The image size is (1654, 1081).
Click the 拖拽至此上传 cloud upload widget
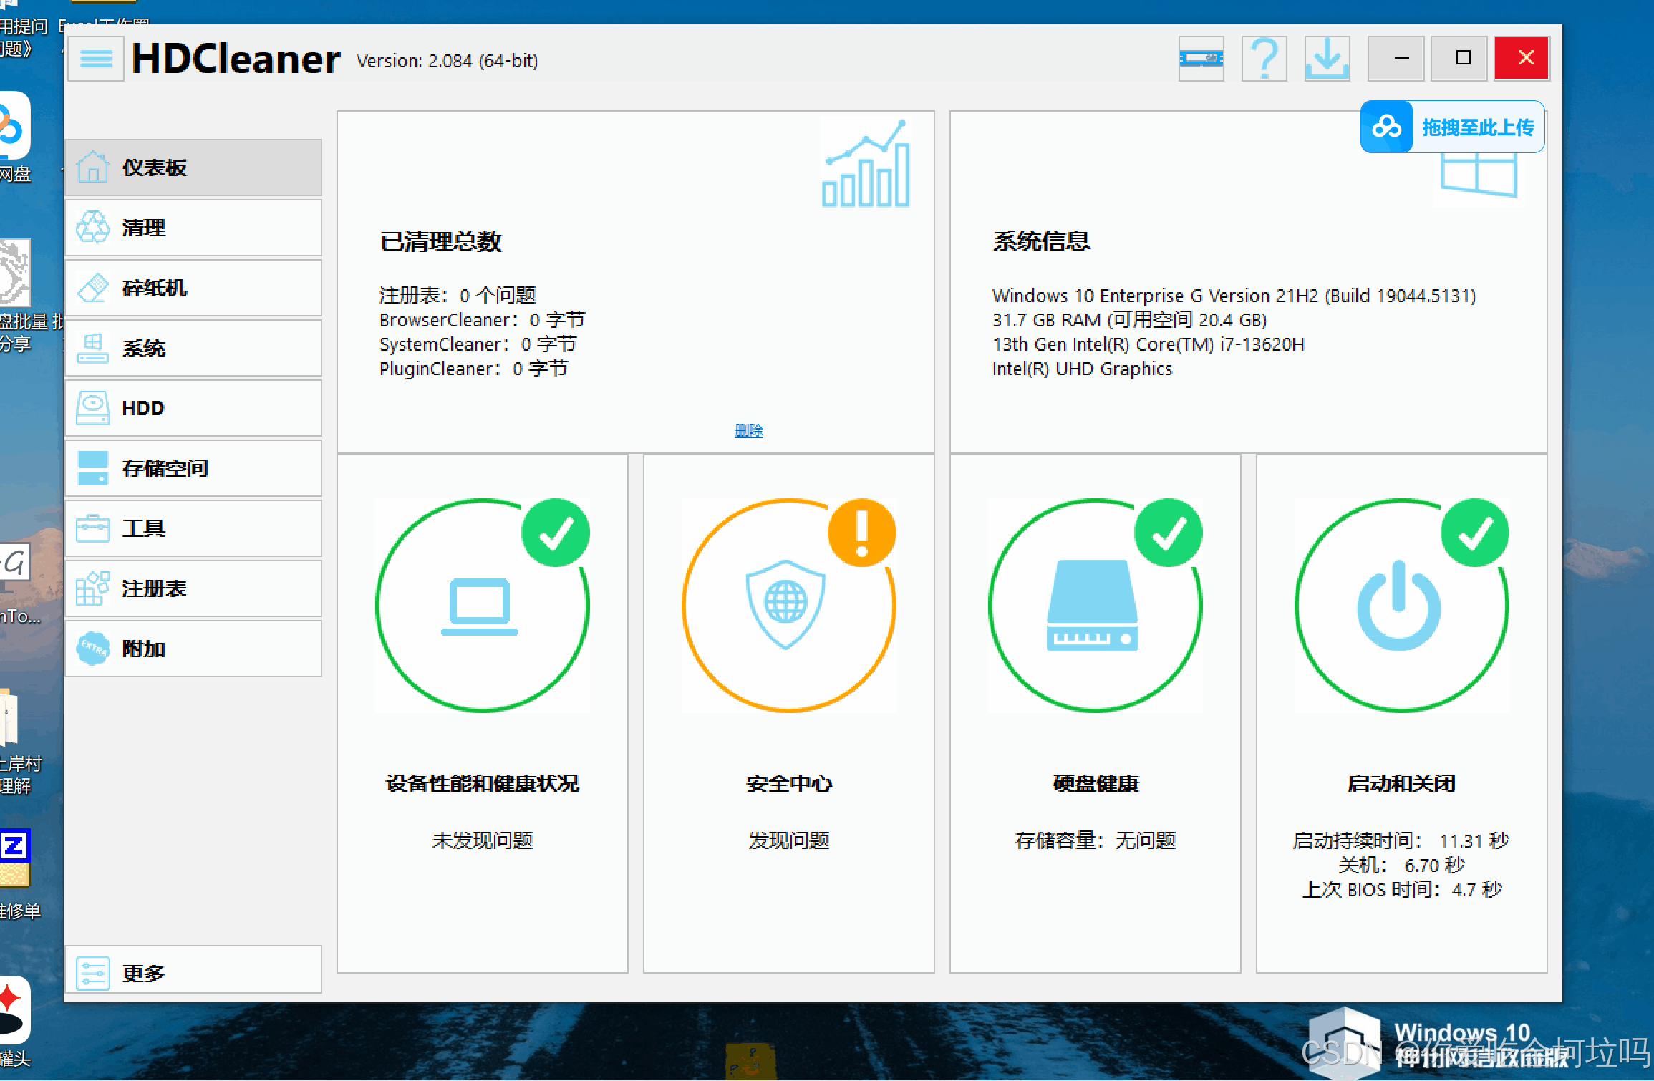(1452, 127)
